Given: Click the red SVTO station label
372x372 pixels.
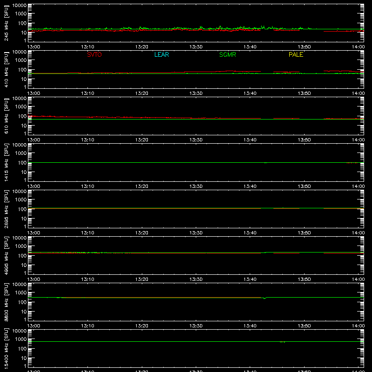Looking at the screenshot, I should [94, 54].
